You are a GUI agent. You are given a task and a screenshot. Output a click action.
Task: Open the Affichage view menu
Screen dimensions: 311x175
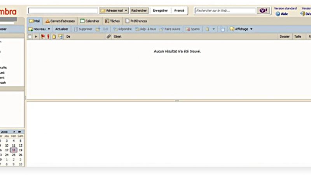point(241,29)
